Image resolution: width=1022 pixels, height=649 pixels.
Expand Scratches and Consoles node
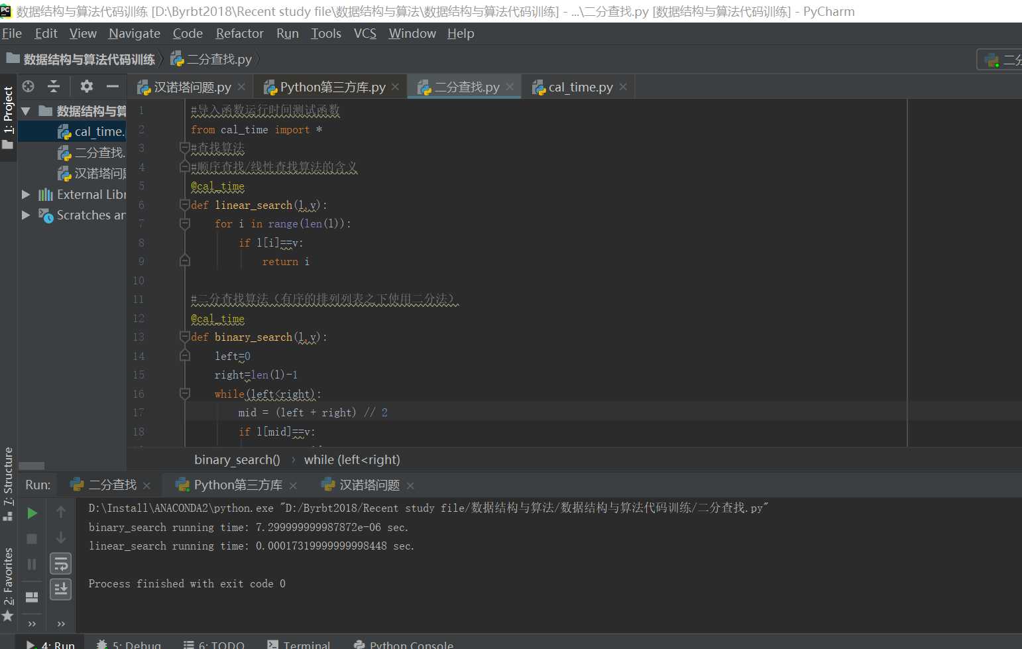click(x=26, y=215)
